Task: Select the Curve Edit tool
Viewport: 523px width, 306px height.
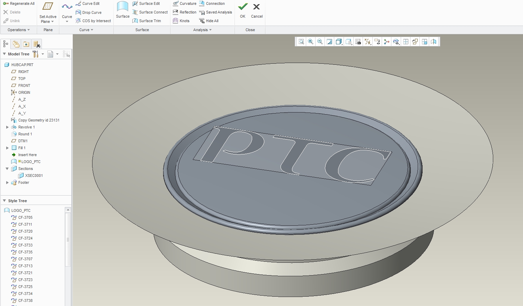Action: (x=88, y=3)
